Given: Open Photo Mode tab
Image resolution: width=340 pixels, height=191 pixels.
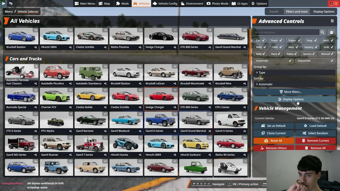Looking at the screenshot, I should click(x=218, y=3).
